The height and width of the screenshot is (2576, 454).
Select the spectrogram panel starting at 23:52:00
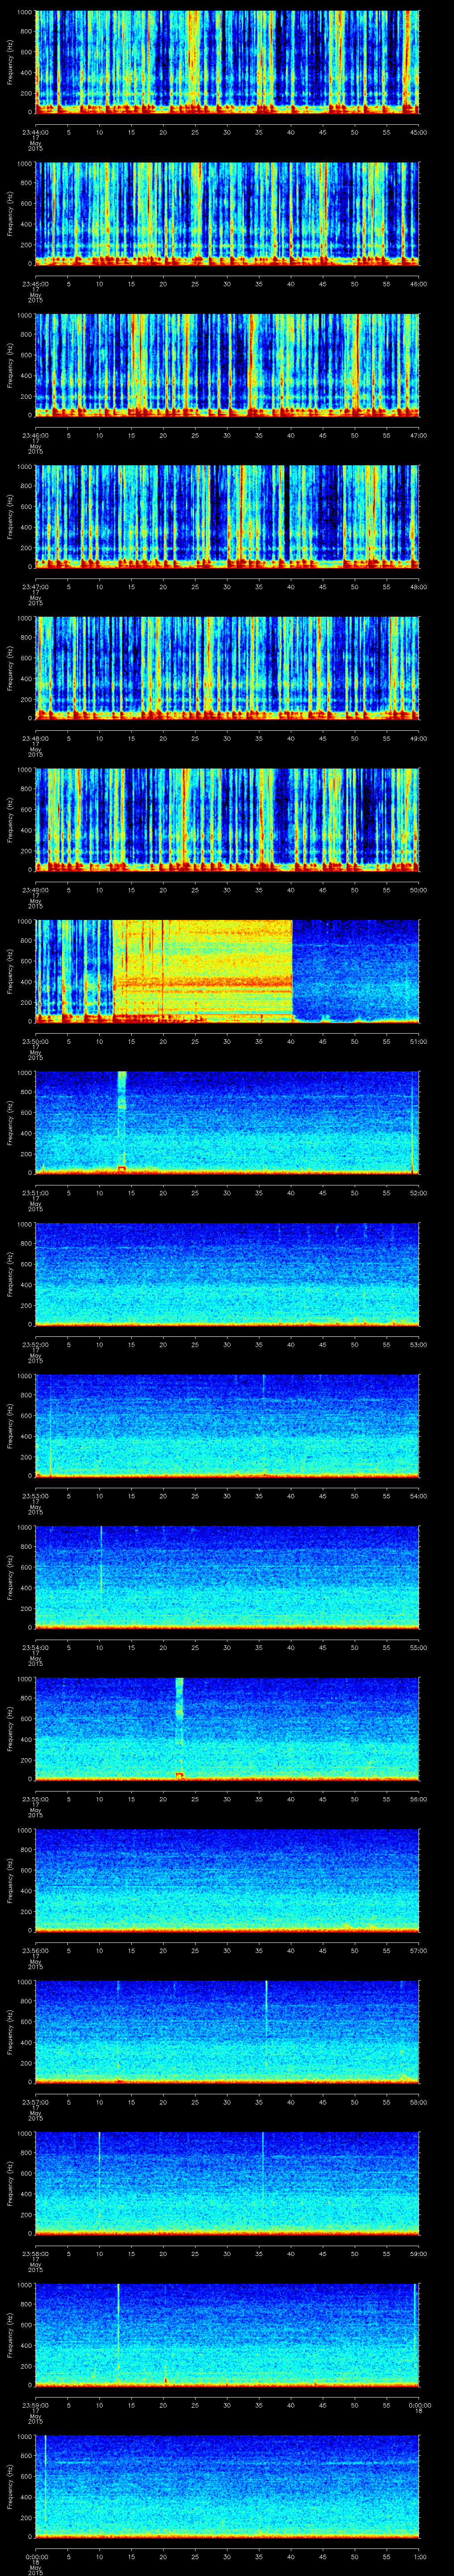227,1273
